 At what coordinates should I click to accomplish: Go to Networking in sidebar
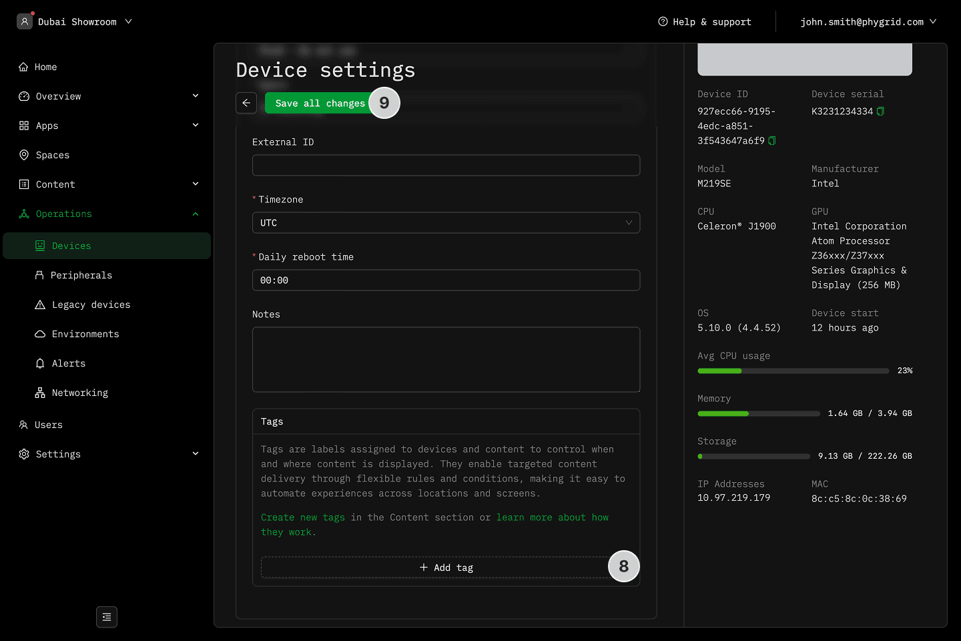click(x=79, y=393)
